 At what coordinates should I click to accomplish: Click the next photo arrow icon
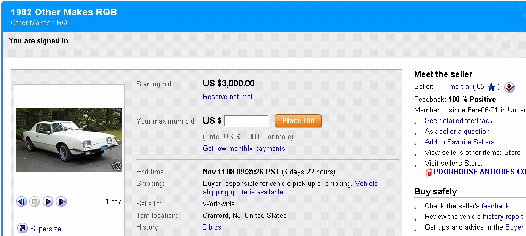pyautogui.click(x=61, y=202)
